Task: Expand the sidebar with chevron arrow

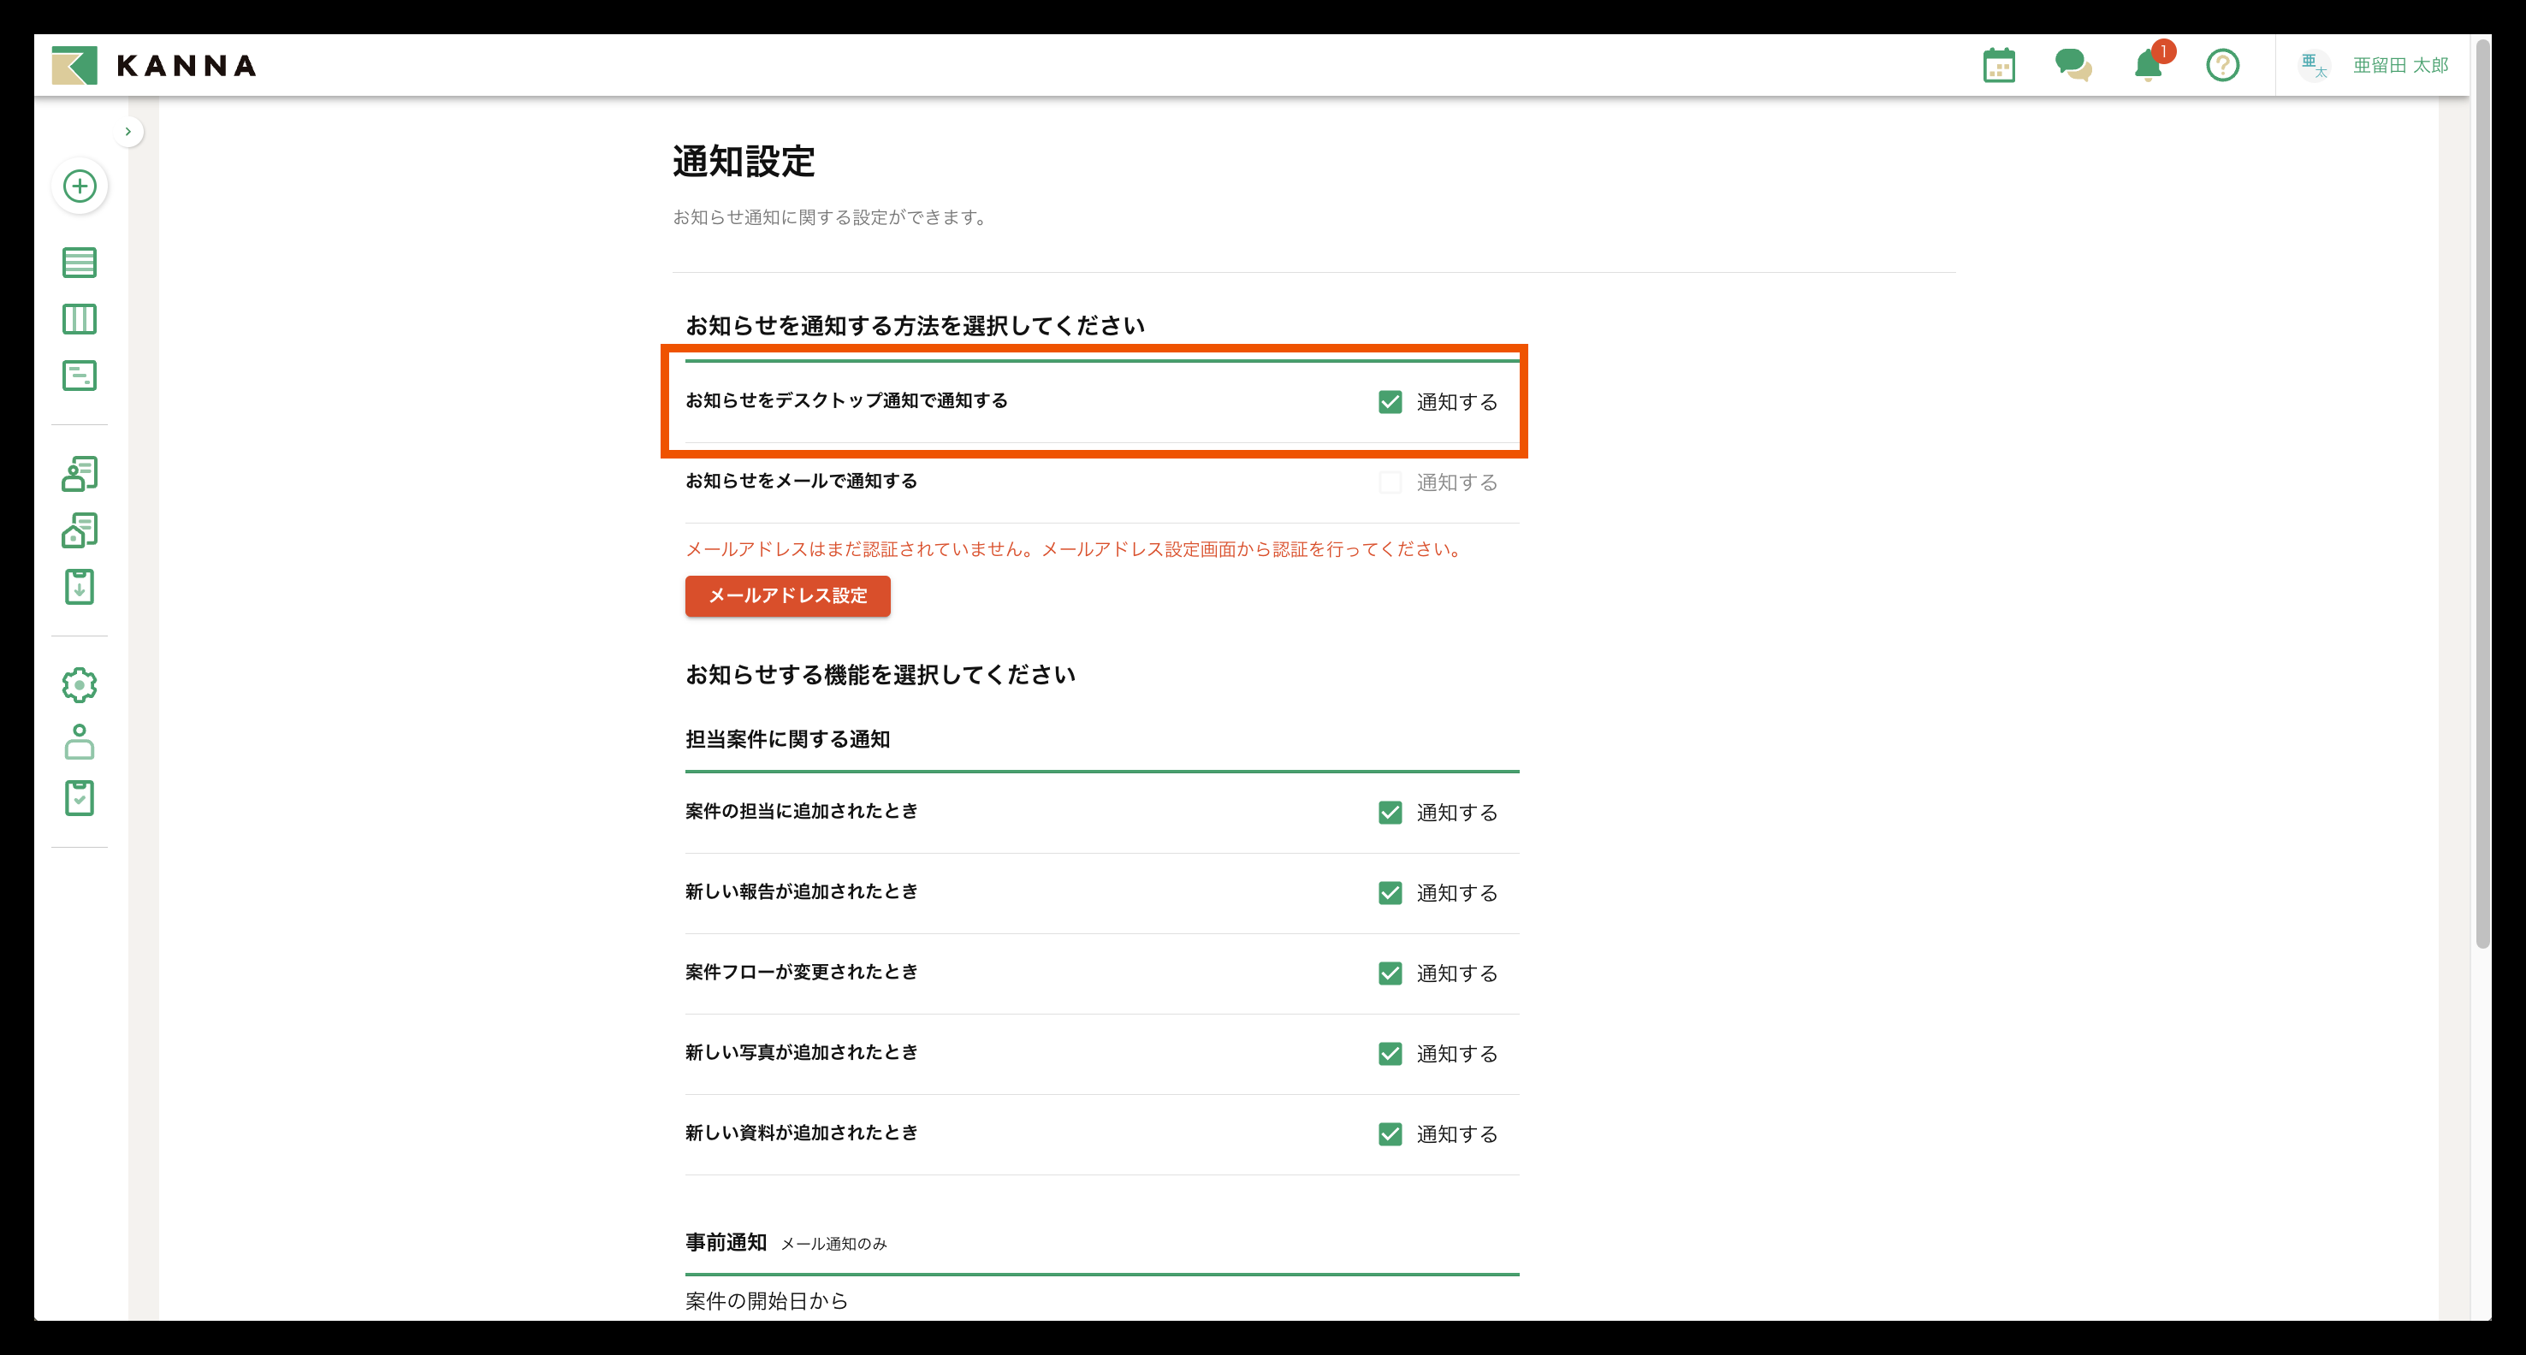Action: tap(127, 132)
